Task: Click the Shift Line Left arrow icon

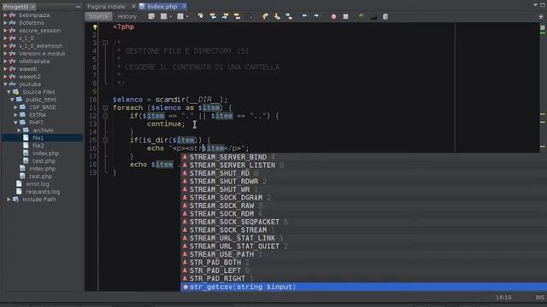Action: tap(305, 16)
